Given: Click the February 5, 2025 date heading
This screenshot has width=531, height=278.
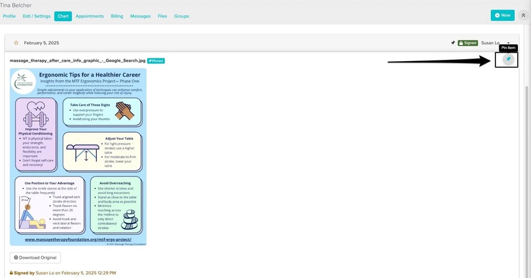Looking at the screenshot, I should [x=41, y=43].
